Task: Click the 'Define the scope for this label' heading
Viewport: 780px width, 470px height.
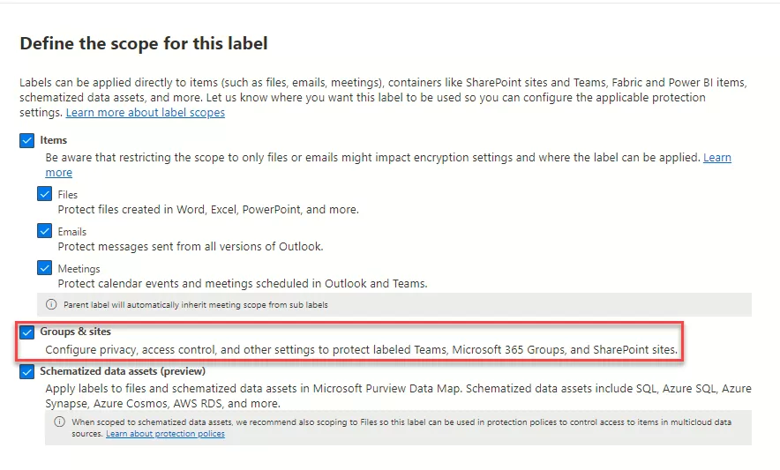Action: (143, 43)
